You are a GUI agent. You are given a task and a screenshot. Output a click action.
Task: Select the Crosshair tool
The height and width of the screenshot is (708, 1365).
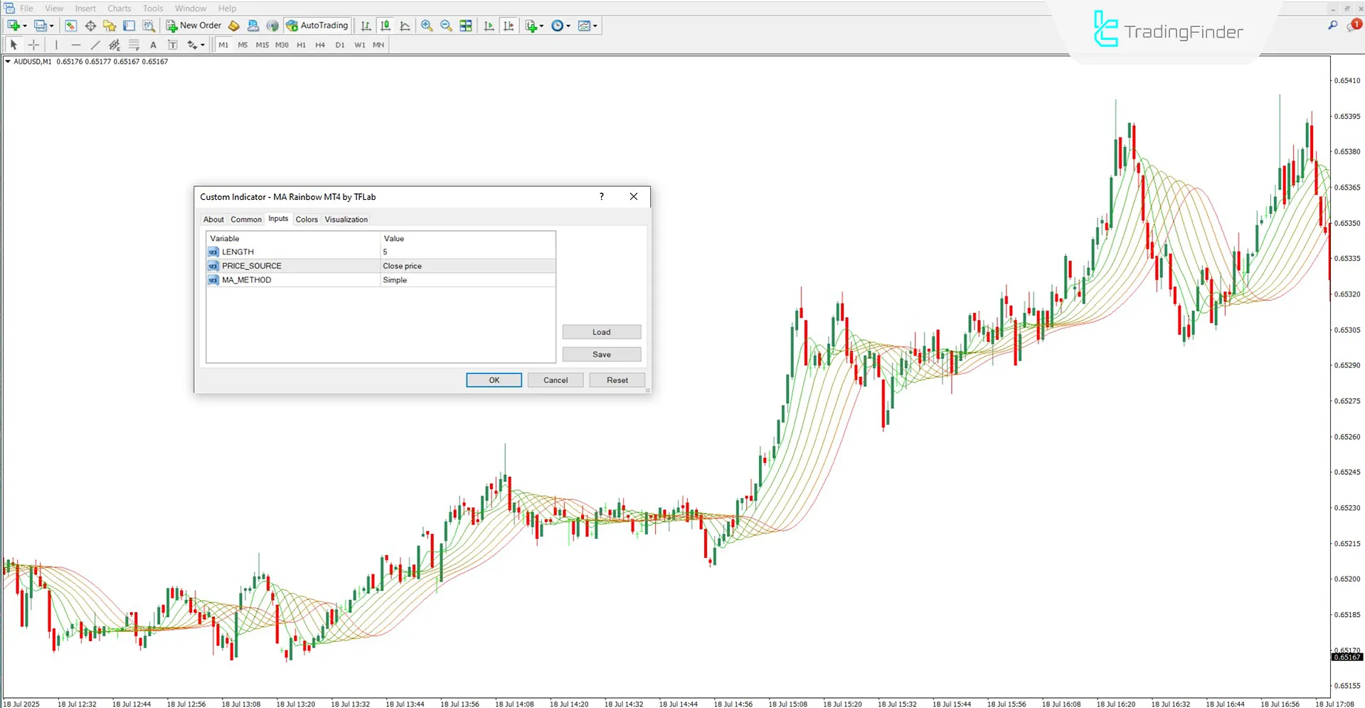(33, 44)
